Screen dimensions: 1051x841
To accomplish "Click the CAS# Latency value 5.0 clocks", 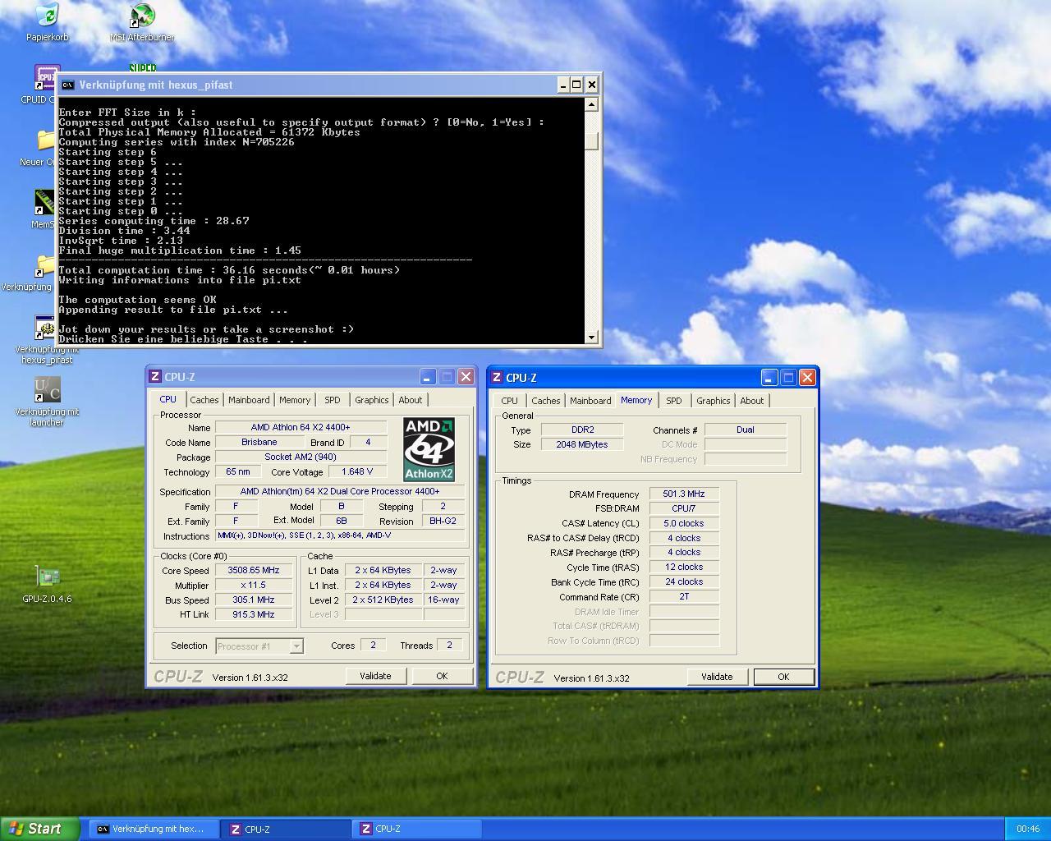I will pos(684,523).
